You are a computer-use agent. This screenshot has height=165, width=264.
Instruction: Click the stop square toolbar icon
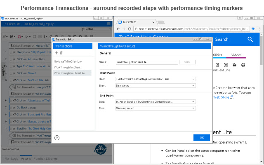tap(34, 36)
